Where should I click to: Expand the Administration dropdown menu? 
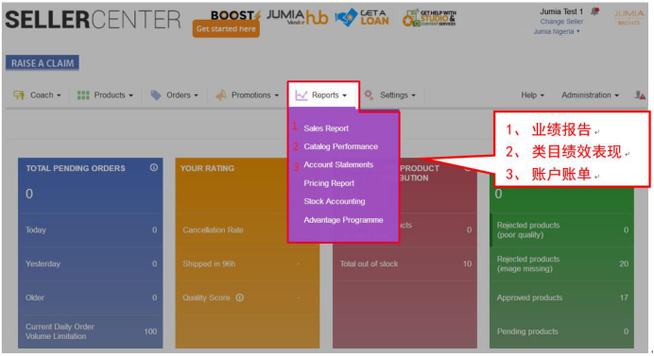(590, 95)
